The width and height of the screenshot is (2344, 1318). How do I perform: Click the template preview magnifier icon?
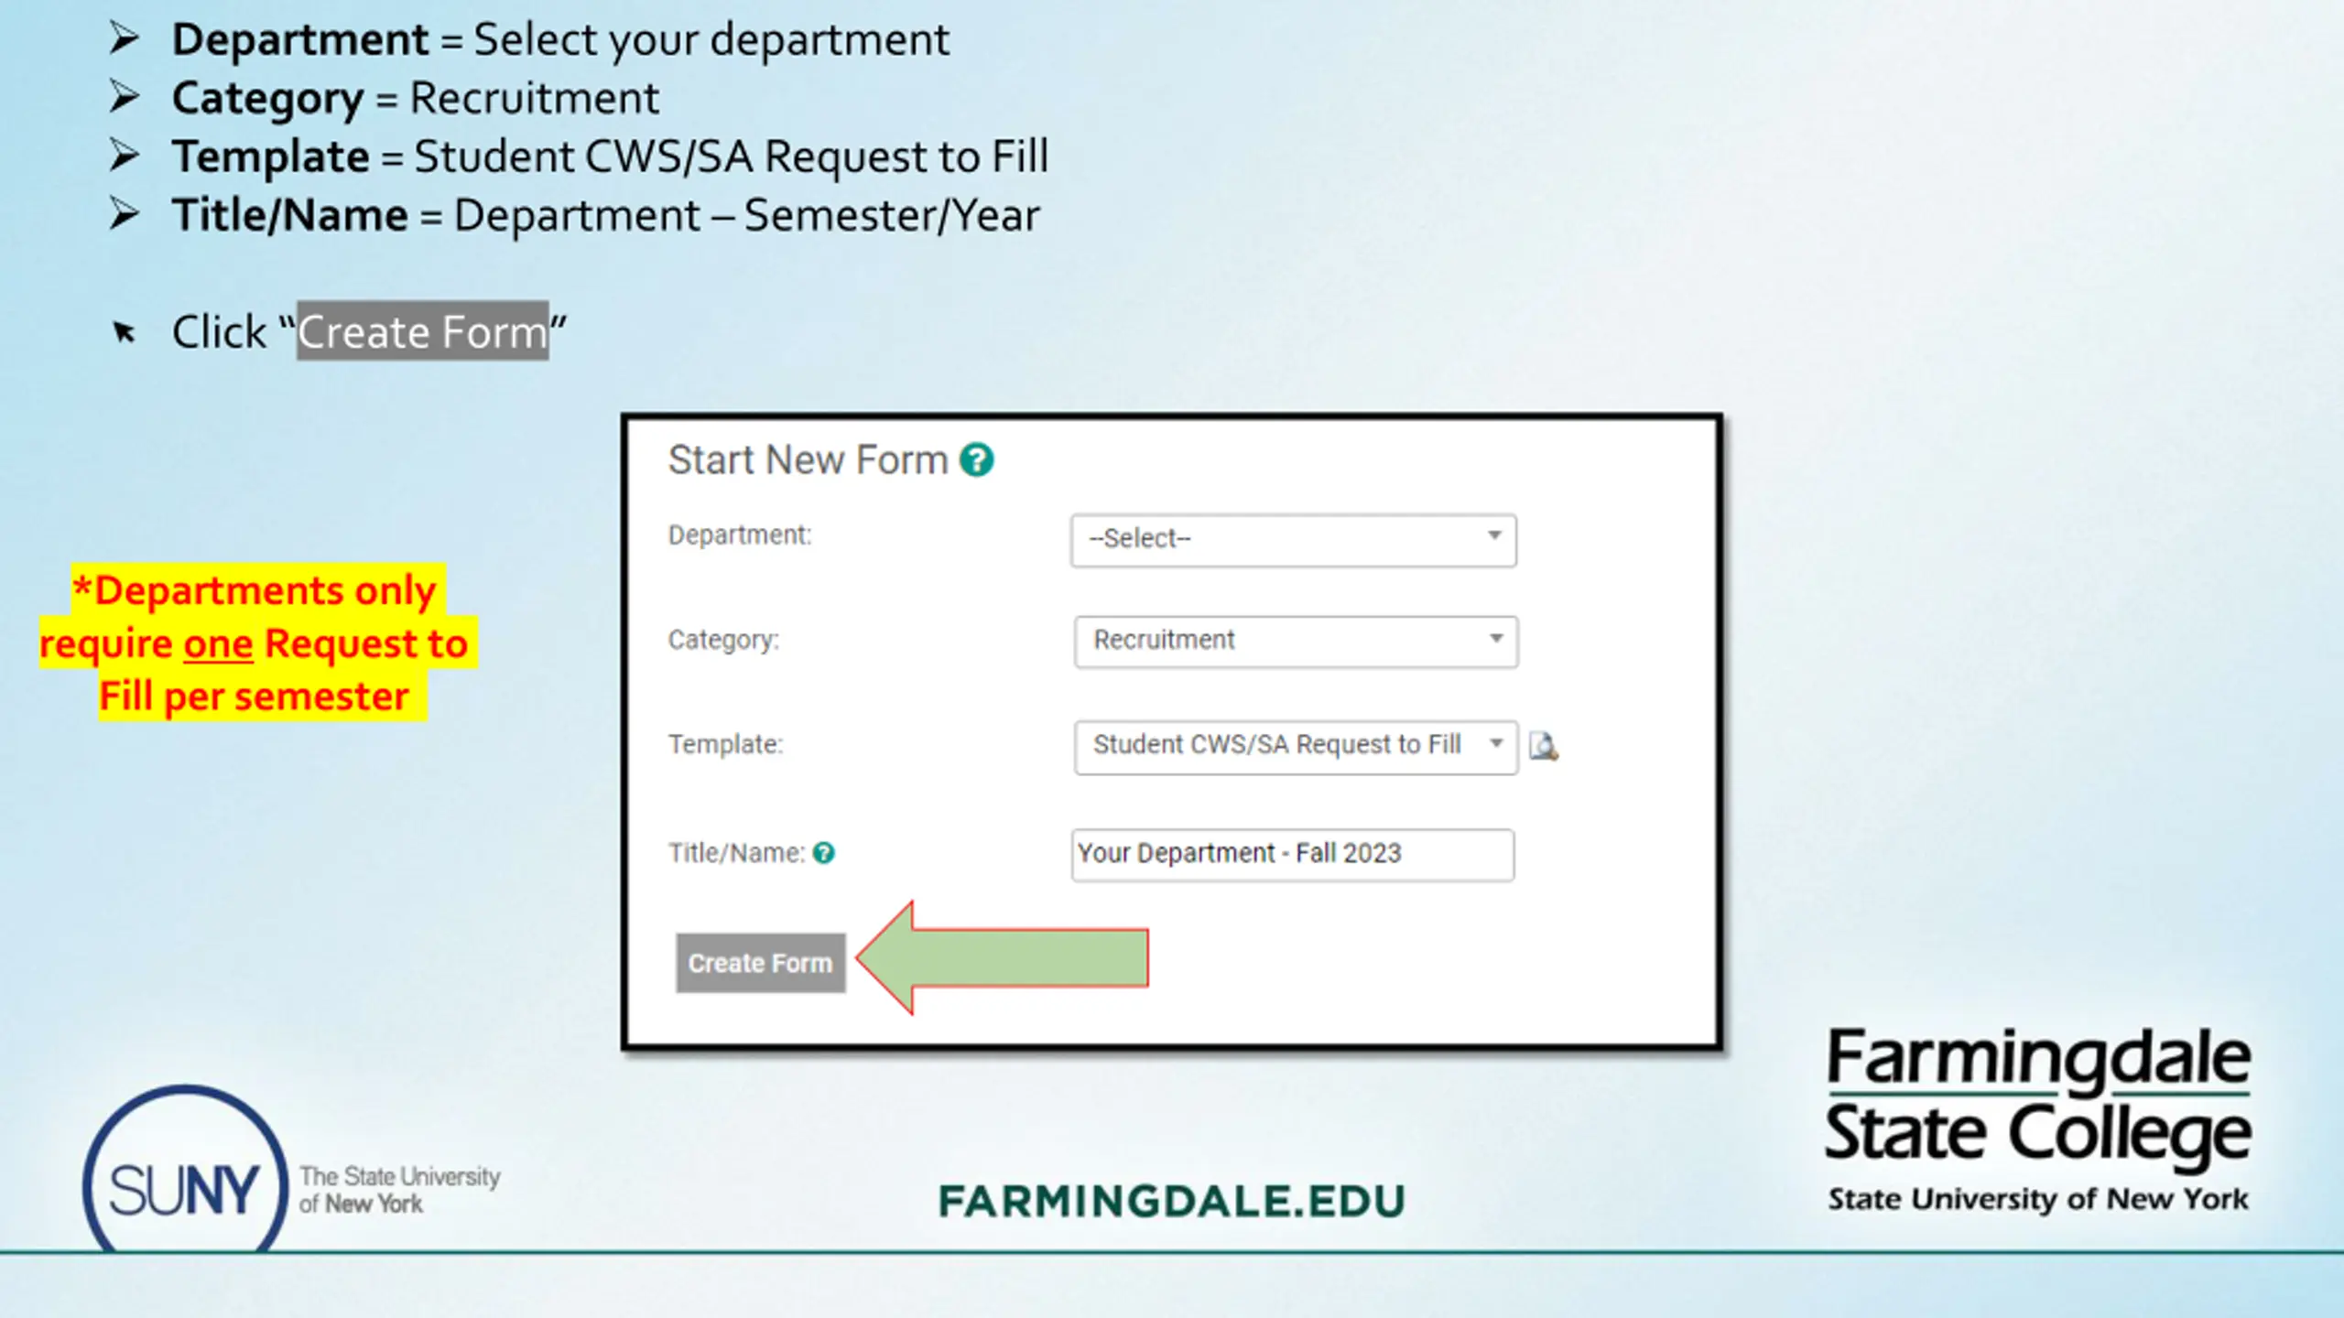1544,746
